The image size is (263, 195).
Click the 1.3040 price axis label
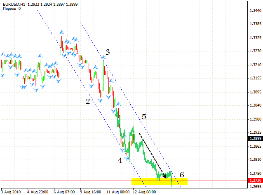tap(256, 105)
